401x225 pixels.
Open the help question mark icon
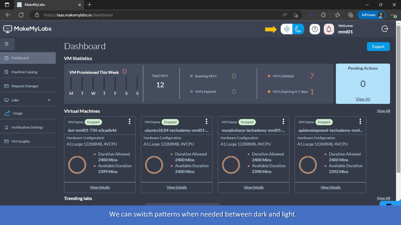click(x=315, y=29)
